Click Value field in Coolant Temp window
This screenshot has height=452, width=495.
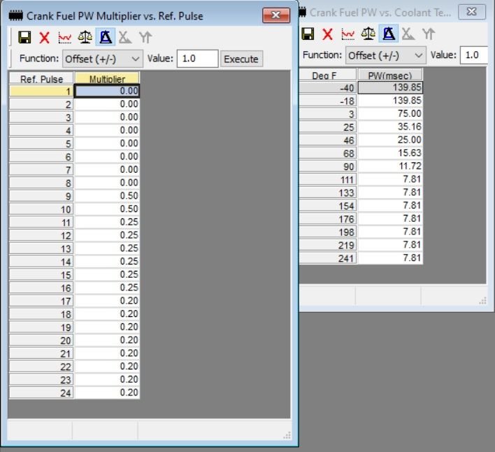pos(475,55)
